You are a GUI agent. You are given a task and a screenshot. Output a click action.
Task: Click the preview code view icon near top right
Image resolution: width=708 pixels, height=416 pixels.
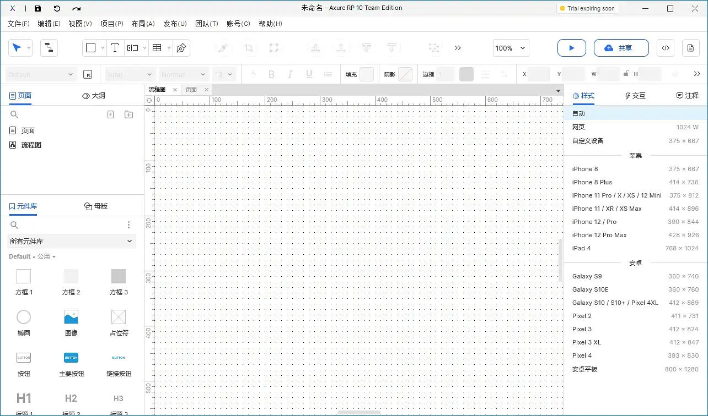[665, 48]
